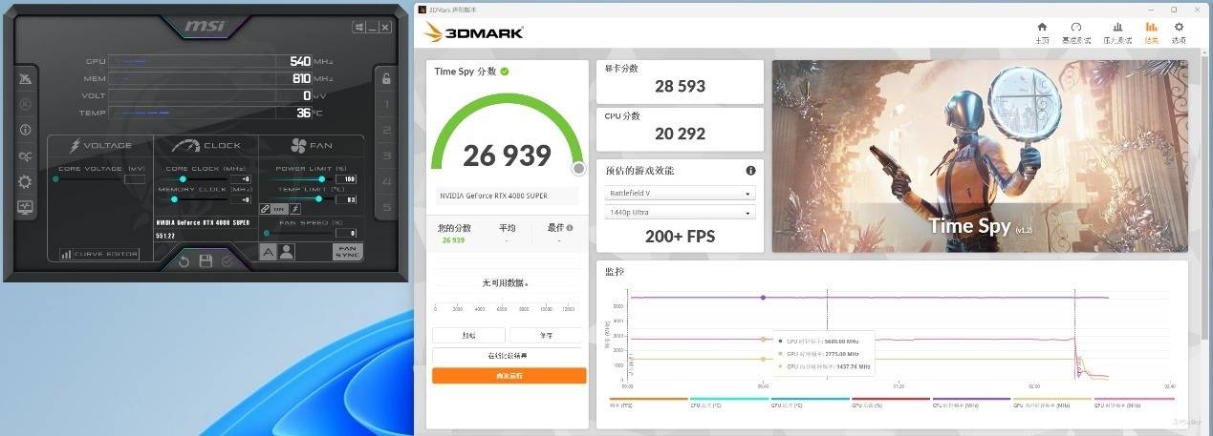Open the 3DMark options gear icon
Viewport: 1213px width, 436px height.
click(1179, 32)
